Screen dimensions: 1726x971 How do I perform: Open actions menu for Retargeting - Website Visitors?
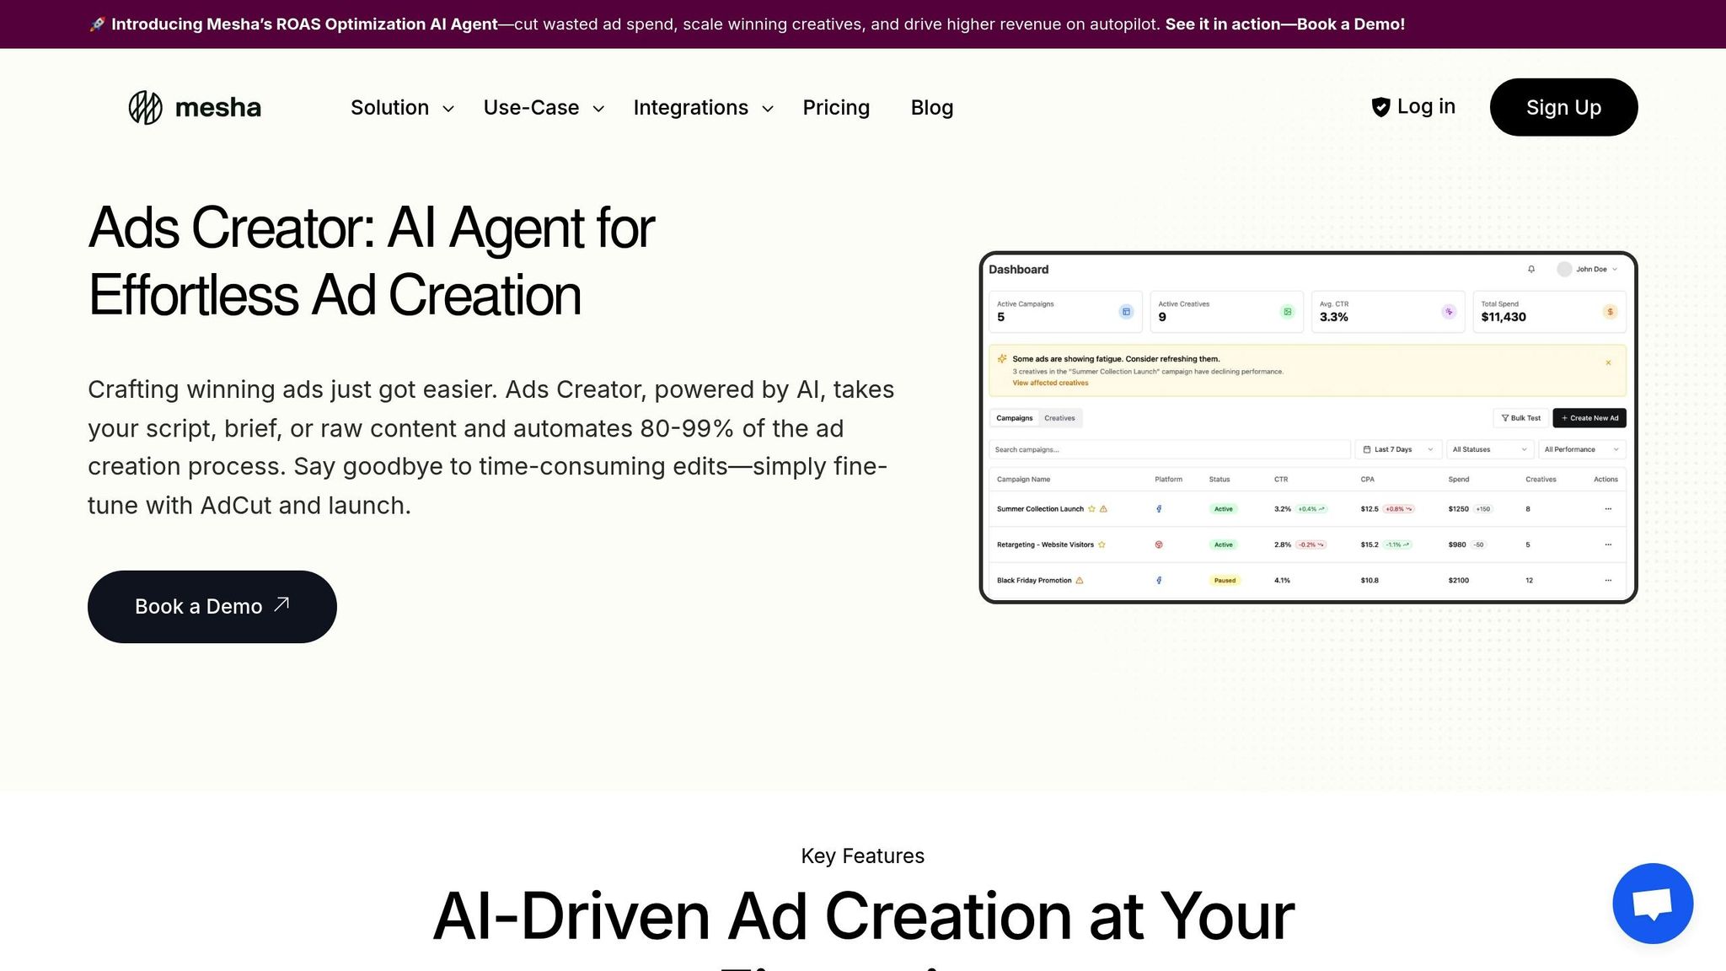(1608, 545)
